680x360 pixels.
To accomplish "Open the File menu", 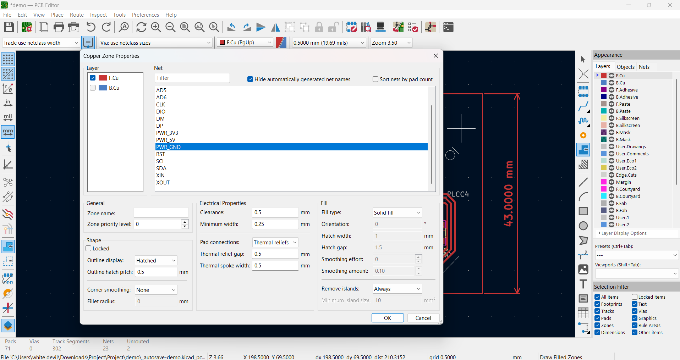I will tap(7, 15).
